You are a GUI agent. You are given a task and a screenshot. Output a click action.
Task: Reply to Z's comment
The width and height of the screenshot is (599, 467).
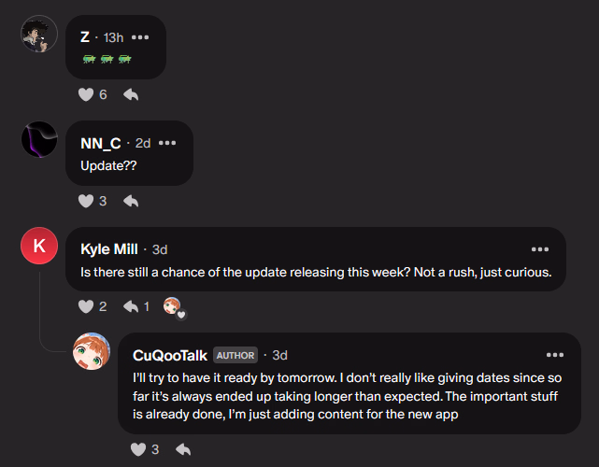[x=131, y=94]
